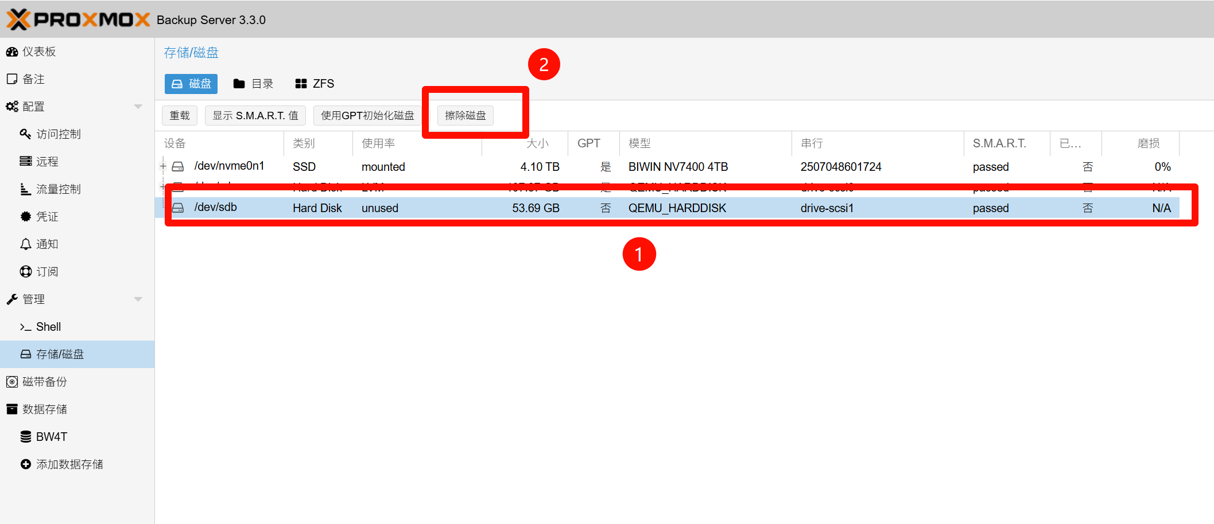1214x524 pixels.
Task: Expand the /dev/nvme0n1 disk tree node
Action: tap(163, 166)
